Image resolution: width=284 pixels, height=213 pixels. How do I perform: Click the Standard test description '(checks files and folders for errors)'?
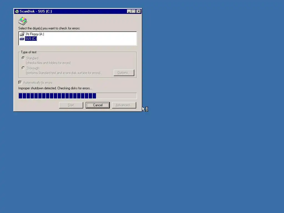click(48, 63)
